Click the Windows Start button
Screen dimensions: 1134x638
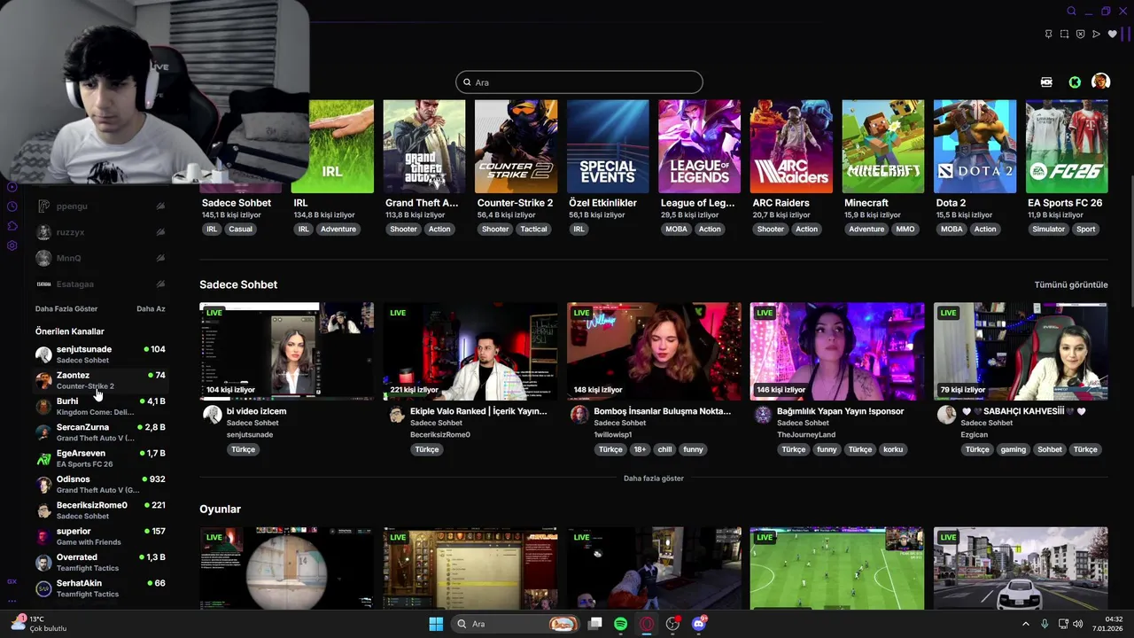tap(436, 624)
